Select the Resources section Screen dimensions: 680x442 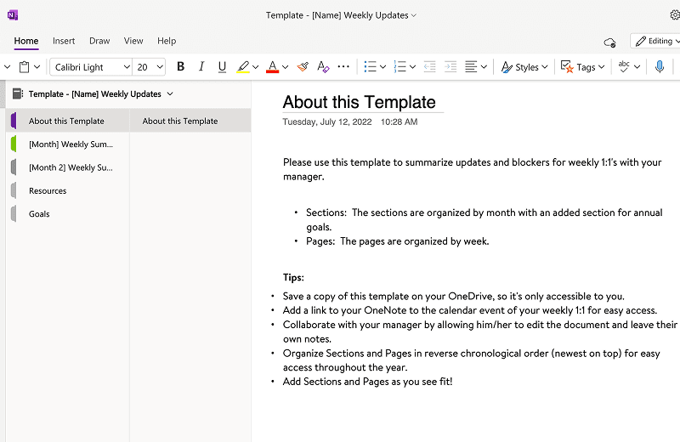click(68, 190)
